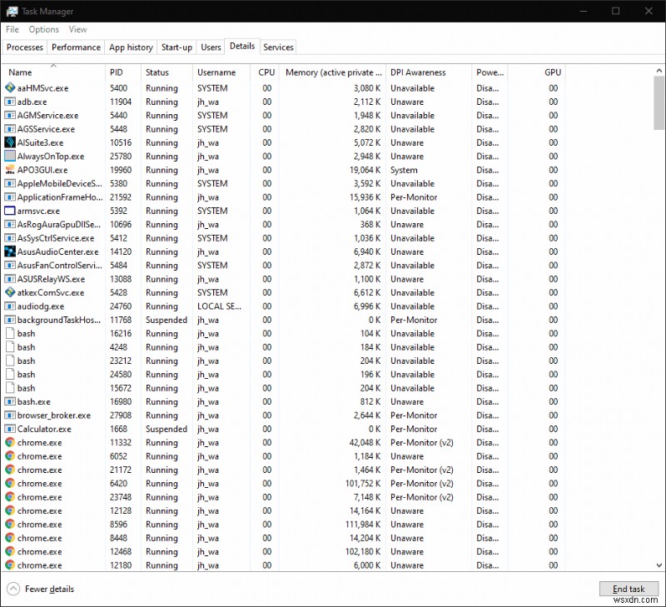This screenshot has height=607, width=666.
Task: Select the audiodg.exe icon
Action: click(x=12, y=306)
